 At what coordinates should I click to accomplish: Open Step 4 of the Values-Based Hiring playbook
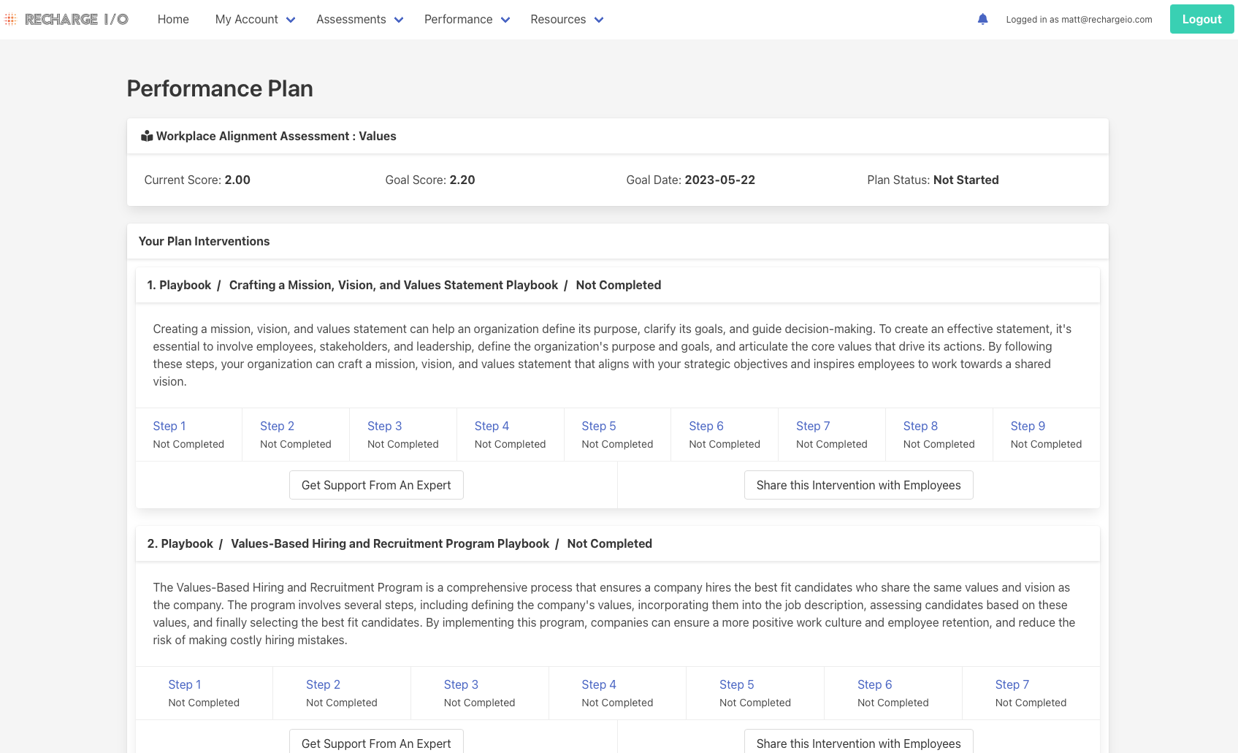(599, 684)
